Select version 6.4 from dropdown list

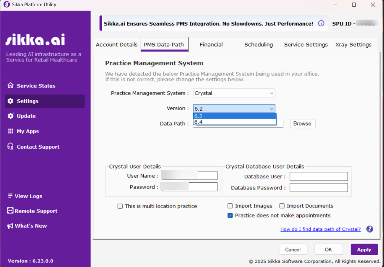coord(235,122)
